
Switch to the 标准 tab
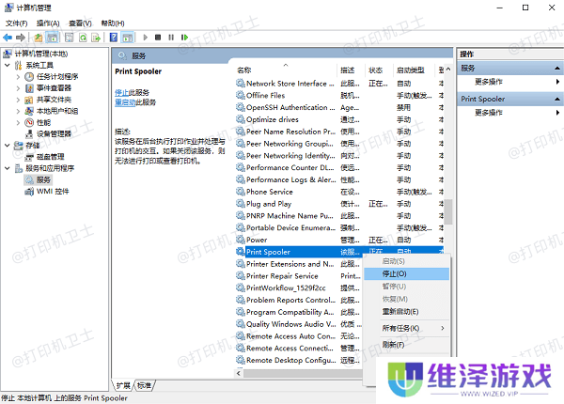[144, 385]
